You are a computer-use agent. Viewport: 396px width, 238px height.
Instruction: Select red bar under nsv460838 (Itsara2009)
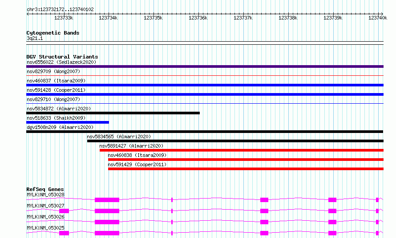(246, 160)
